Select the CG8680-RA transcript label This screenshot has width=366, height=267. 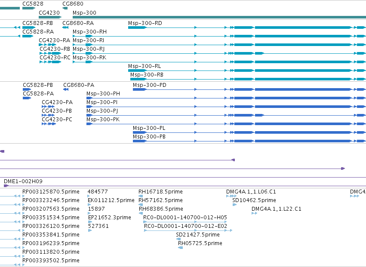click(x=78, y=23)
